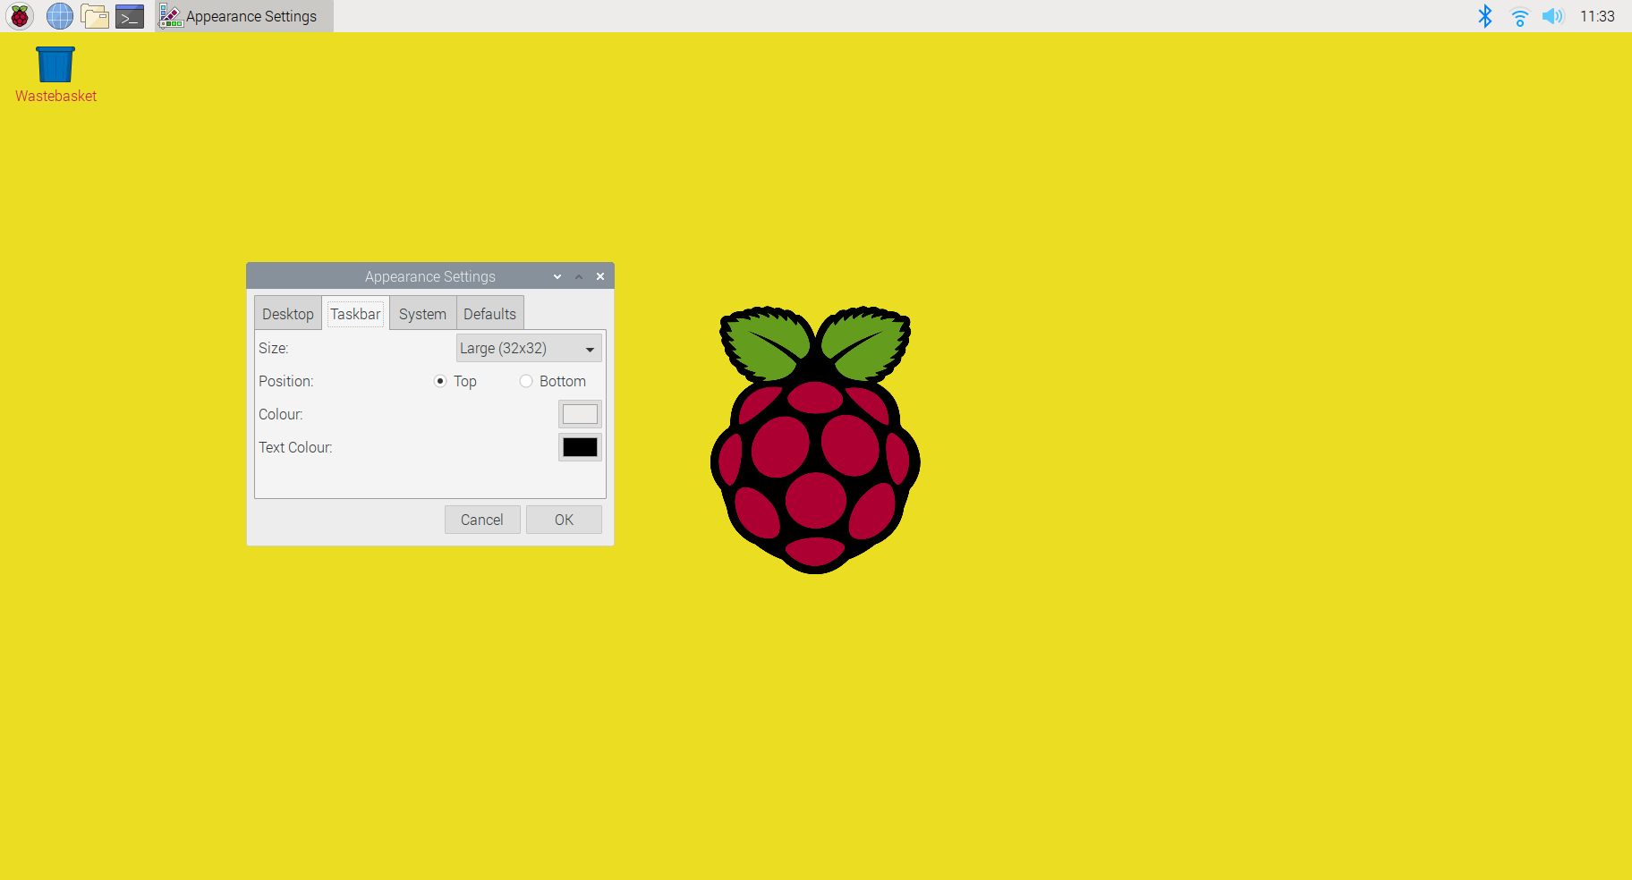
Task: Click the Appearance Settings dialog title bar
Action: coord(430,276)
